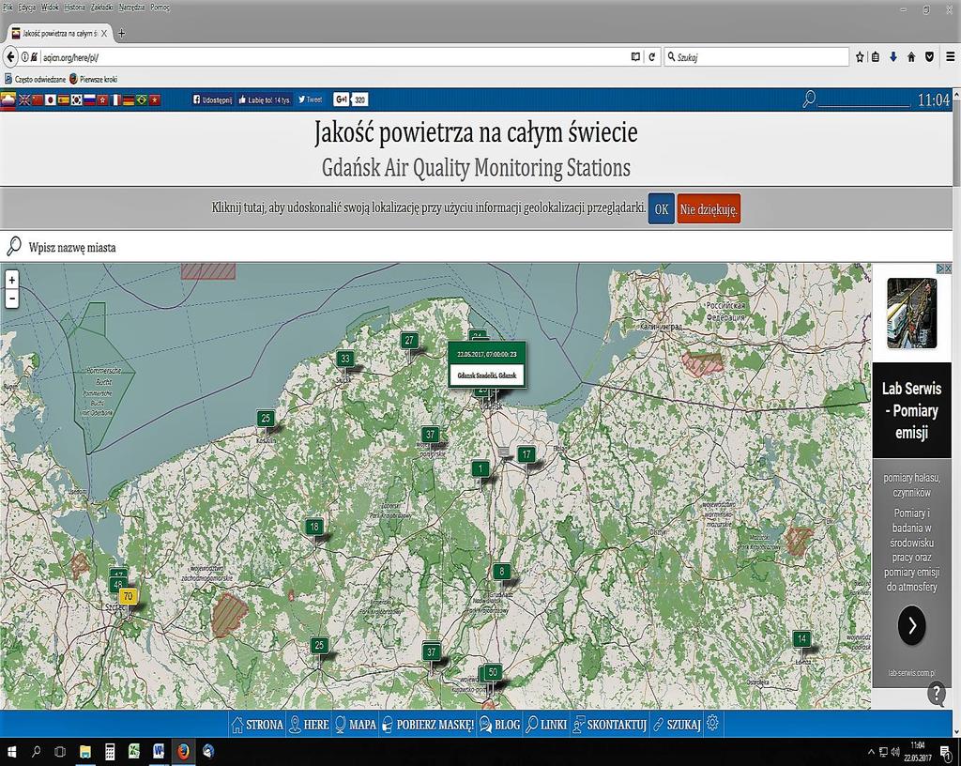Open the Często odwiedzane bookmark
Screen dimensions: 961x766
[x=35, y=79]
